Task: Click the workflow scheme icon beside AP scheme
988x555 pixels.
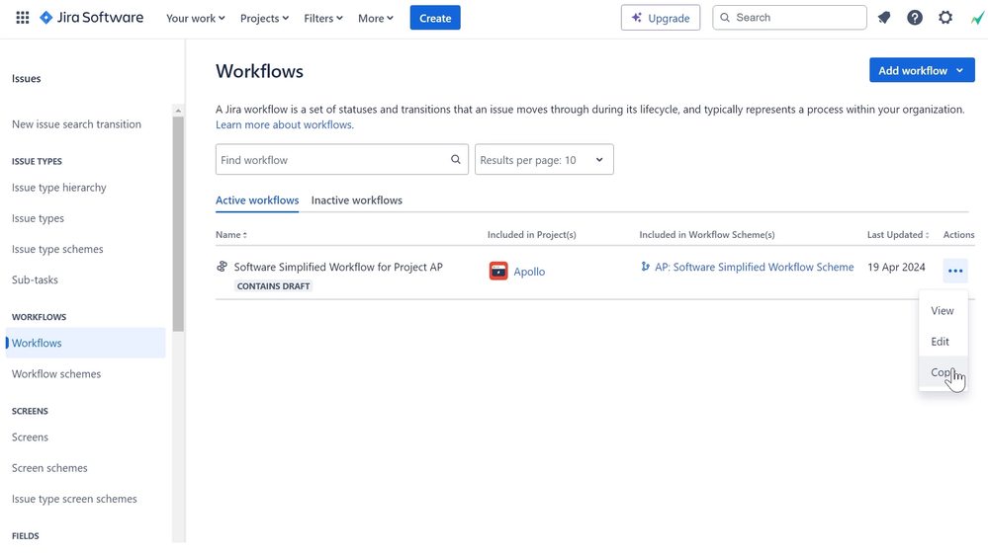Action: (x=645, y=267)
